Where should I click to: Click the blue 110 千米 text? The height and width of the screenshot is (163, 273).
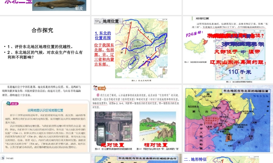pos(240,72)
